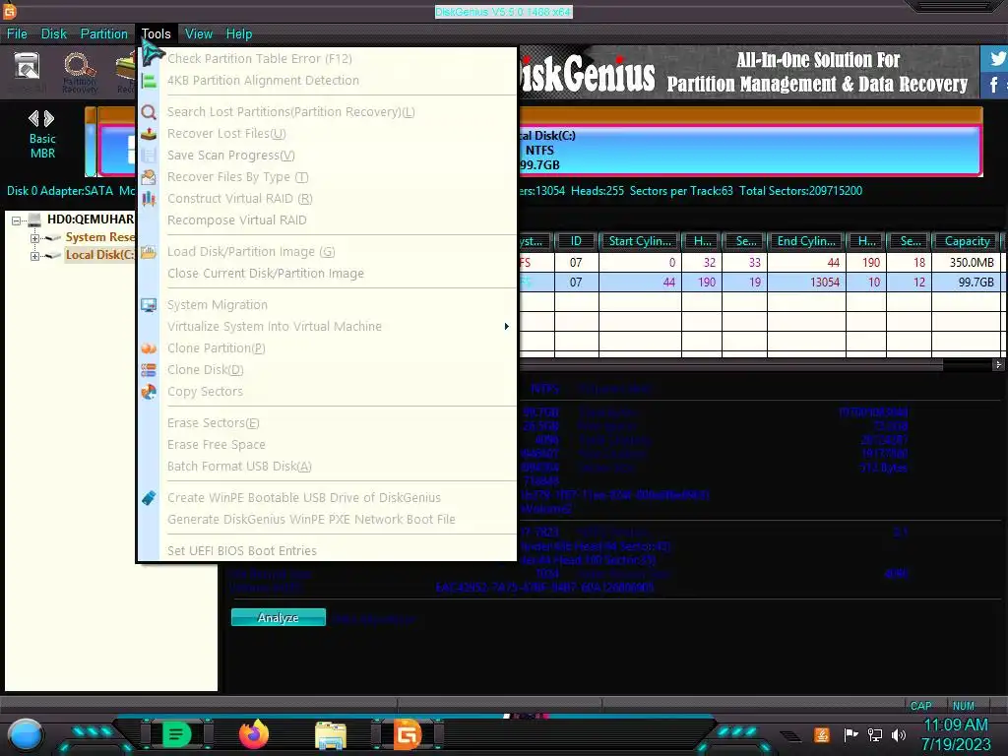The image size is (1008, 756).
Task: Click the Save Scan Progress floppy icon
Action: coord(149,156)
